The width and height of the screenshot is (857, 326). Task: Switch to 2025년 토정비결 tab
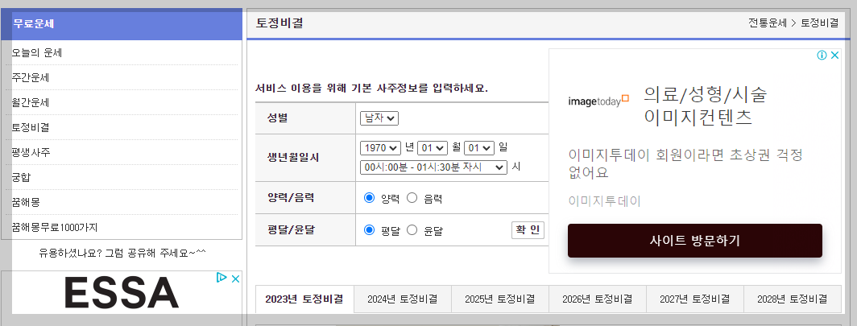[x=499, y=299]
